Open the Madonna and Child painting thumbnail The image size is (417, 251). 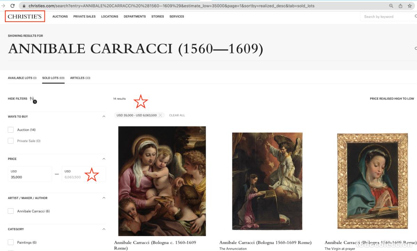[162, 181]
